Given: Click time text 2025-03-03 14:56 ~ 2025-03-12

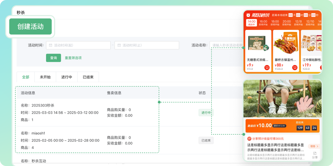Looking at the screenshot, I should (x=65, y=113).
